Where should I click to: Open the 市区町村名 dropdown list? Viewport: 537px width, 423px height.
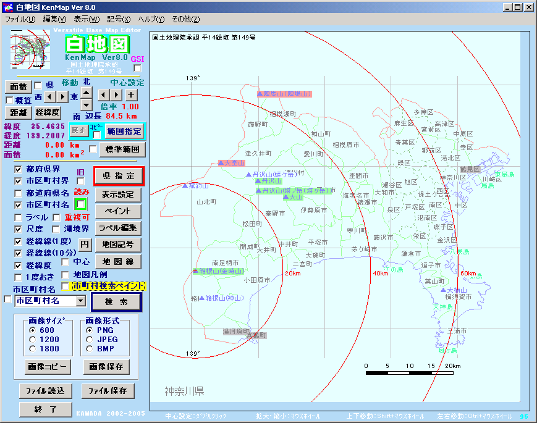[x=80, y=301]
